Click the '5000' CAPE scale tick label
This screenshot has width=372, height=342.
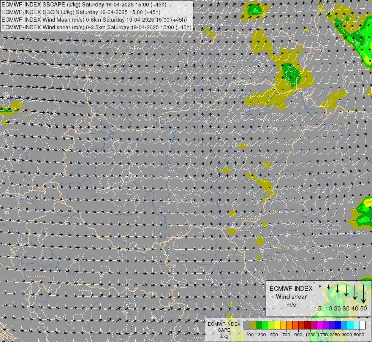[359, 335]
